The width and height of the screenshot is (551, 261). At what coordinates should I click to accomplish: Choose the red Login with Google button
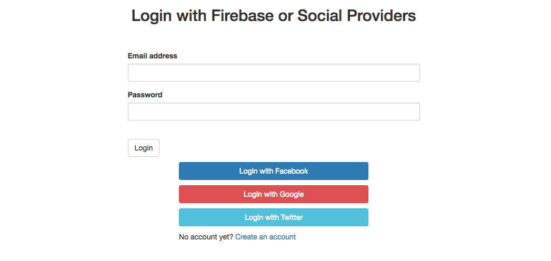[274, 194]
